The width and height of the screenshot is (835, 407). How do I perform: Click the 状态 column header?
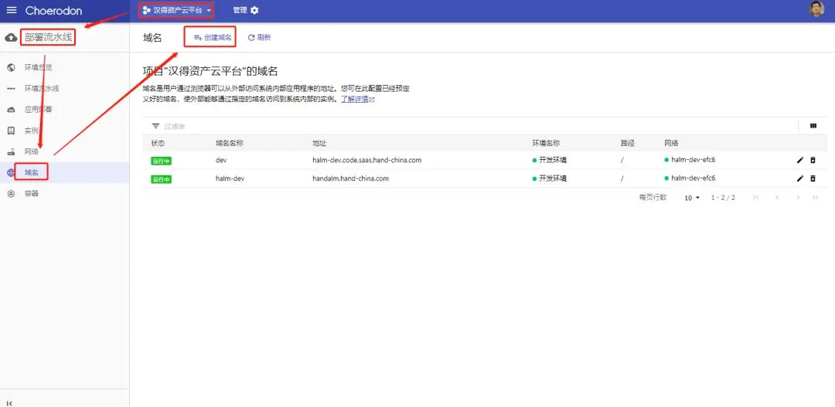tap(158, 144)
